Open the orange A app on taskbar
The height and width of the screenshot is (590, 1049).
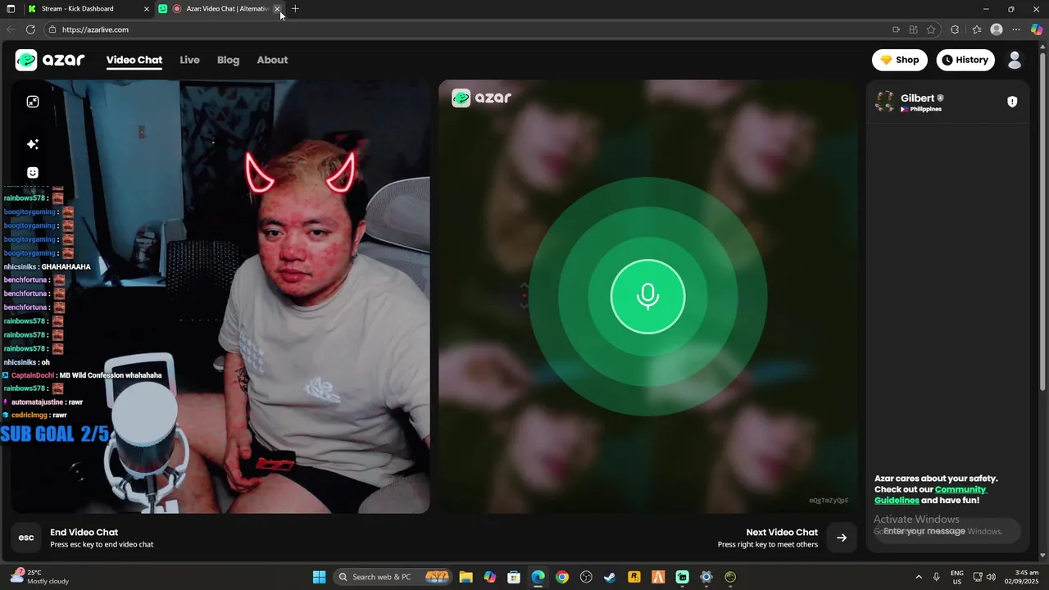point(658,577)
